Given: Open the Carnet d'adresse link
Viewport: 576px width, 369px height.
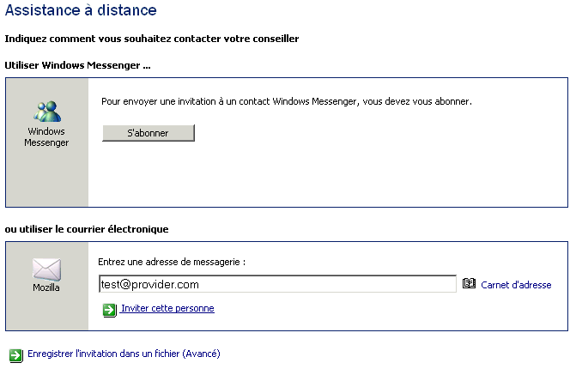Looking at the screenshot, I should pyautogui.click(x=516, y=285).
